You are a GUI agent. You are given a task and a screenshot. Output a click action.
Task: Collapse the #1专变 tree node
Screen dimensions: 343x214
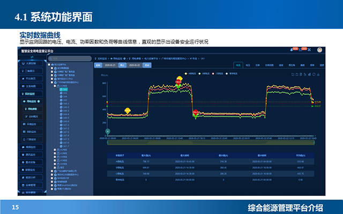[x=55, y=86]
